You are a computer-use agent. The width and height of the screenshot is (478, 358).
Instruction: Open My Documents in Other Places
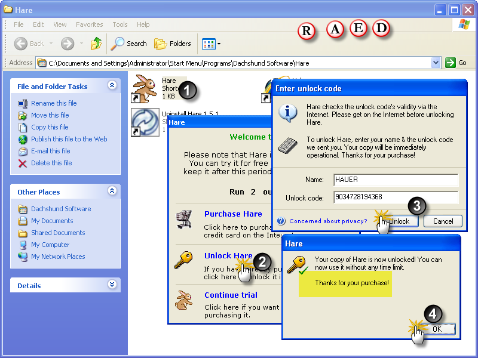[52, 221]
